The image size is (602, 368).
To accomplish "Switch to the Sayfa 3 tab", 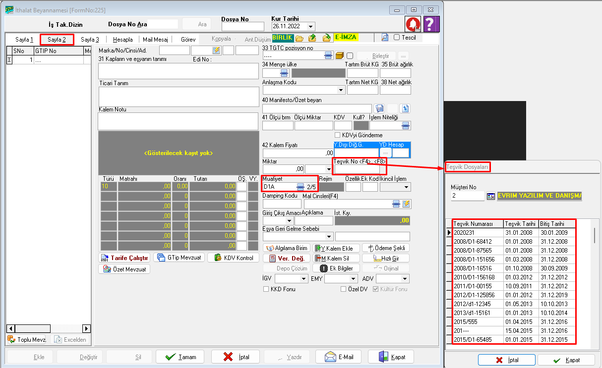I will [x=90, y=40].
